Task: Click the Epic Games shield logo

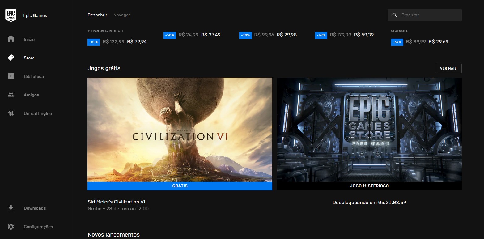Action: click(11, 15)
